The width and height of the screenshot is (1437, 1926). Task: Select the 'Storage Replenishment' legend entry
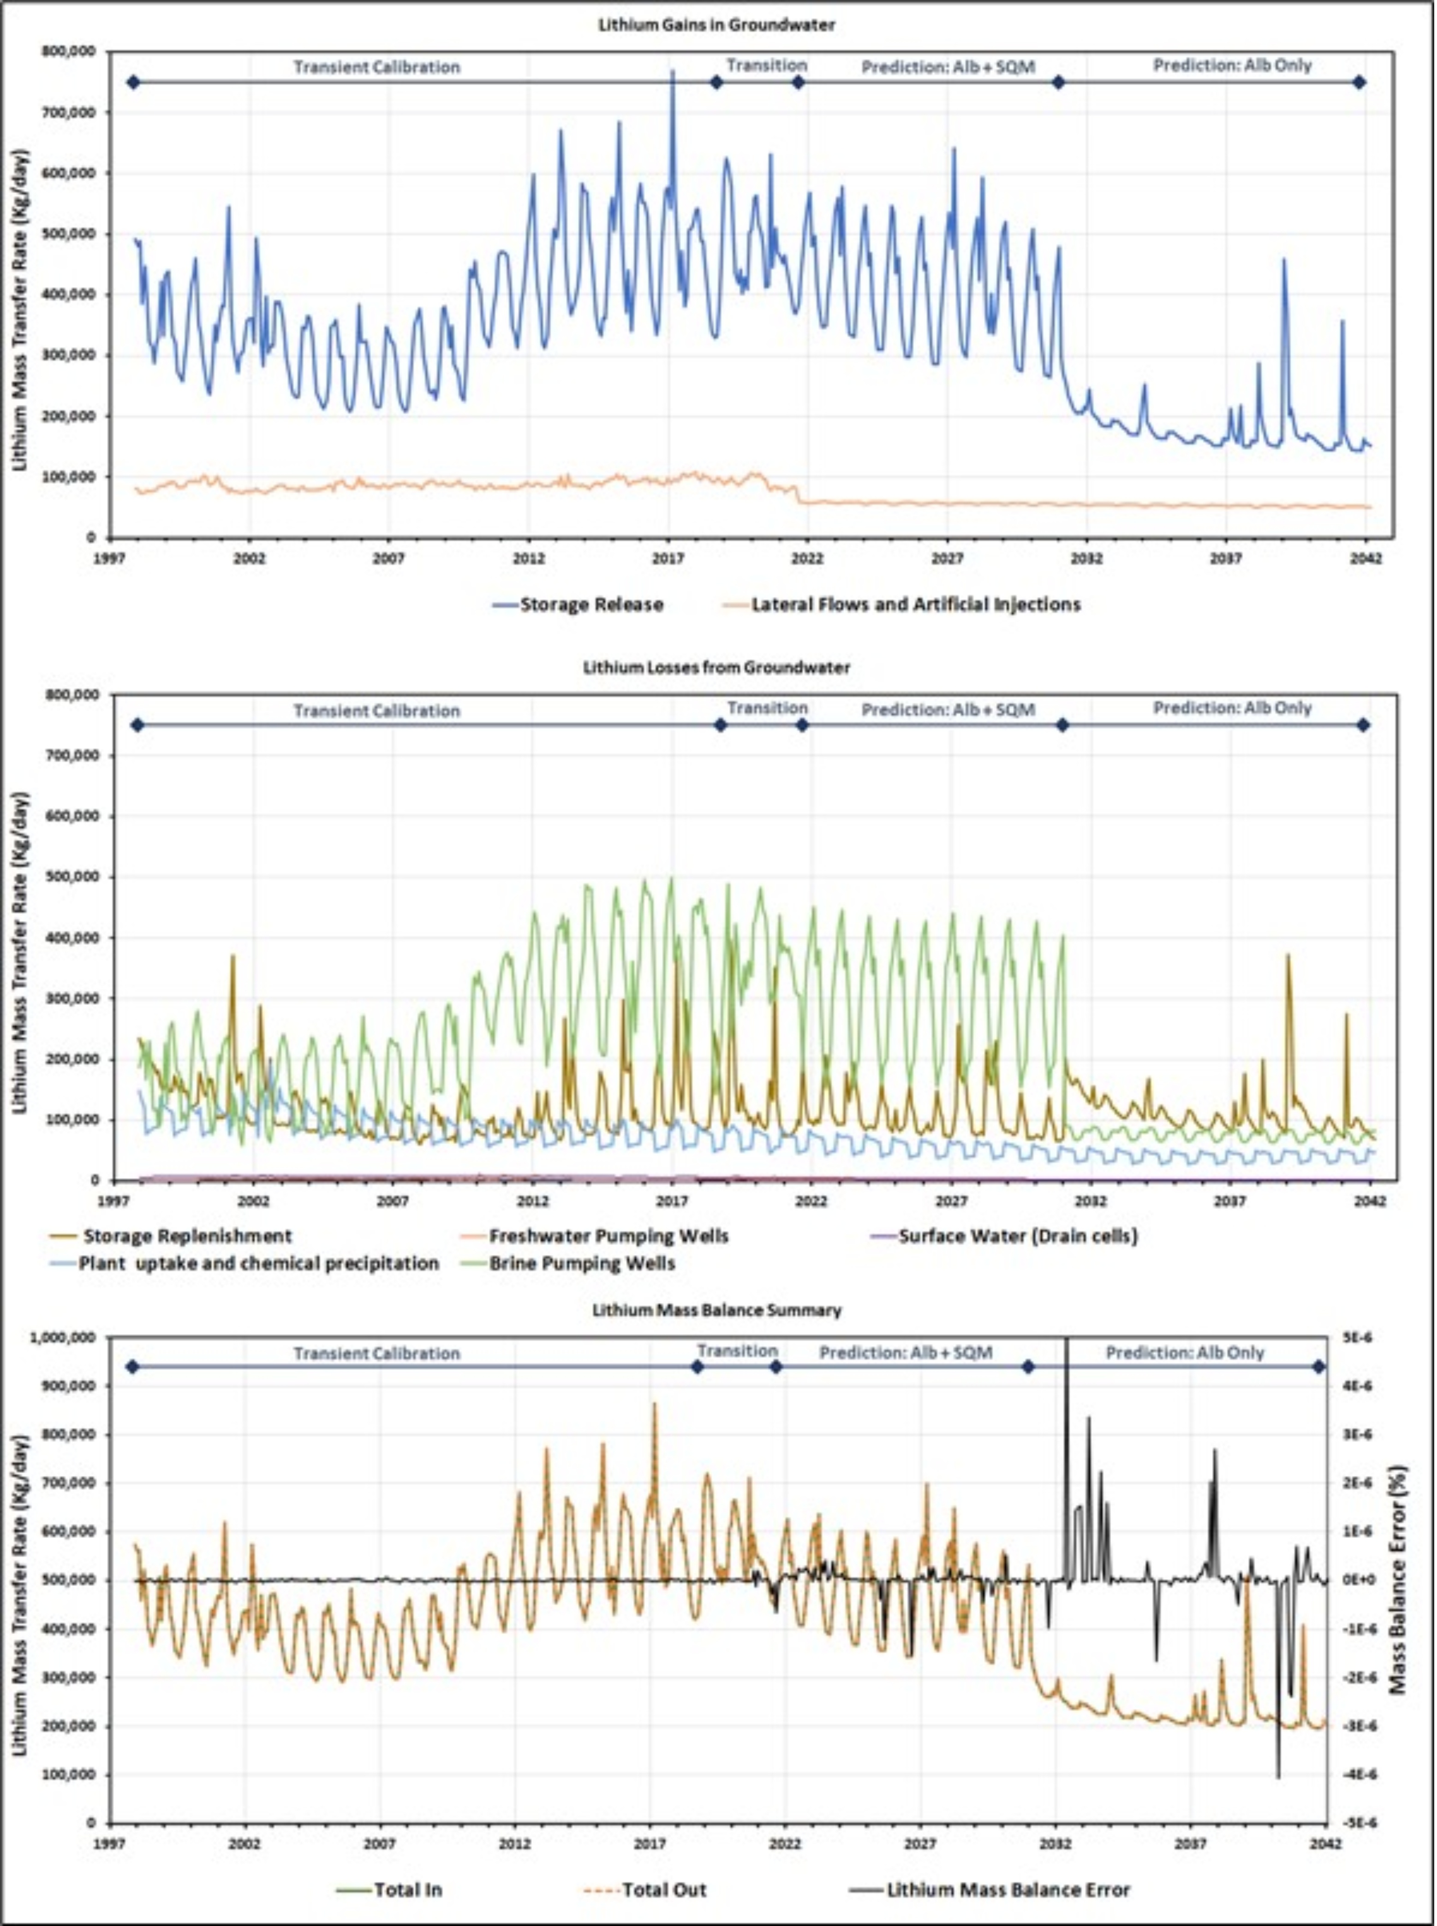tap(171, 1236)
